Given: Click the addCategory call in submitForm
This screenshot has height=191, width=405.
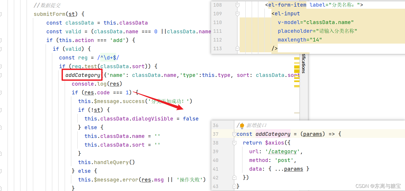Looking at the screenshot, I should pyautogui.click(x=83, y=75).
